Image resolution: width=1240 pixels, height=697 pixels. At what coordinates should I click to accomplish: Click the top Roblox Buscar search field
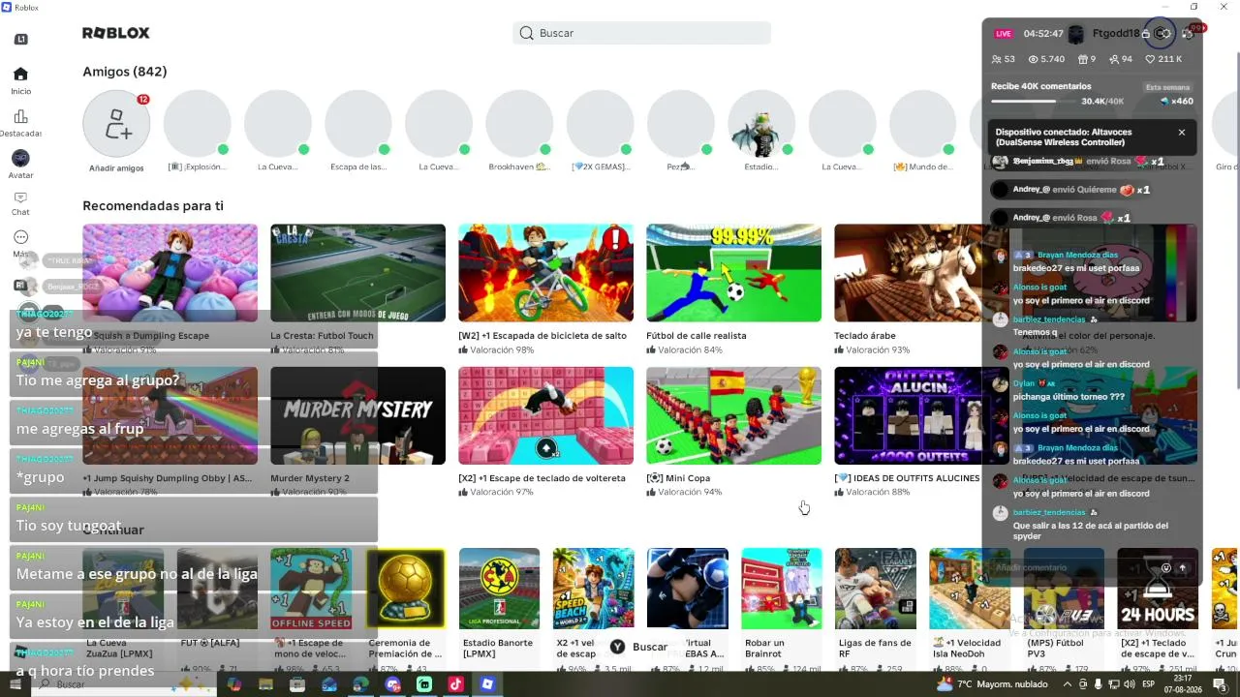pyautogui.click(x=641, y=33)
